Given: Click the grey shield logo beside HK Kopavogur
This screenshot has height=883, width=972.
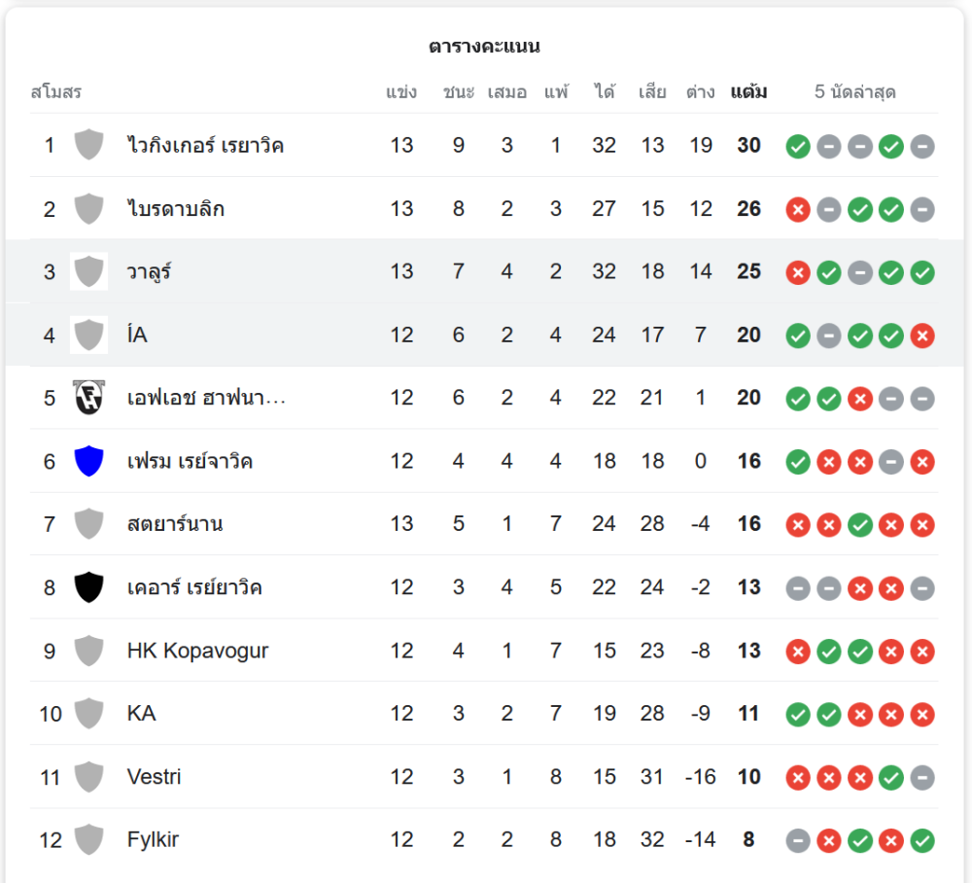Looking at the screenshot, I should pyautogui.click(x=88, y=651).
